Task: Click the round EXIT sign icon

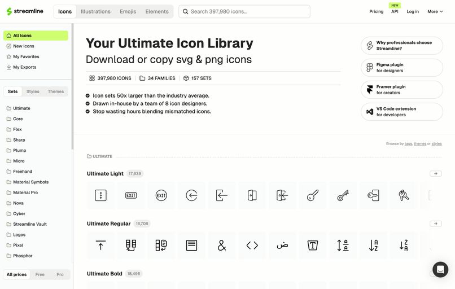Action: (x=161, y=196)
